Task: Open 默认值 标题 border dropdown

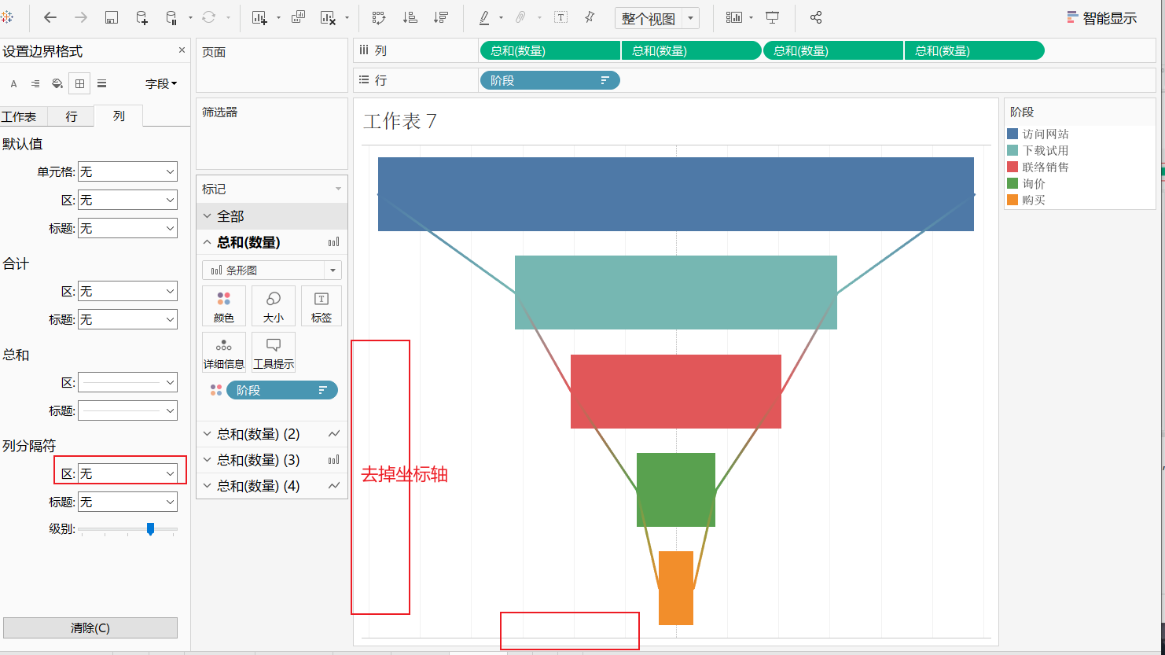Action: pyautogui.click(x=127, y=228)
